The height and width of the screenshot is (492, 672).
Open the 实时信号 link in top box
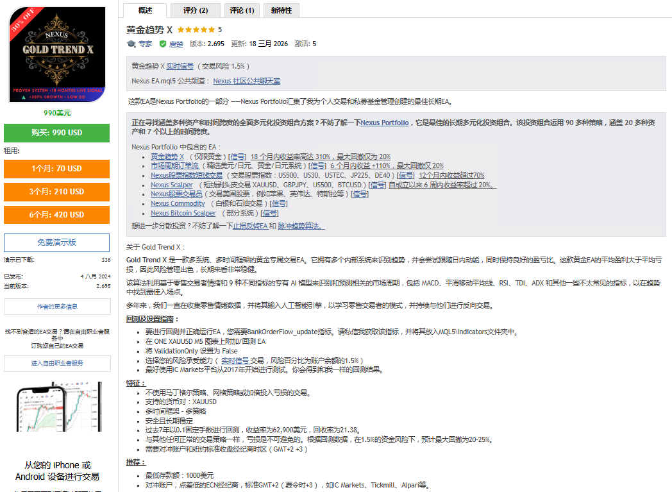click(x=180, y=66)
